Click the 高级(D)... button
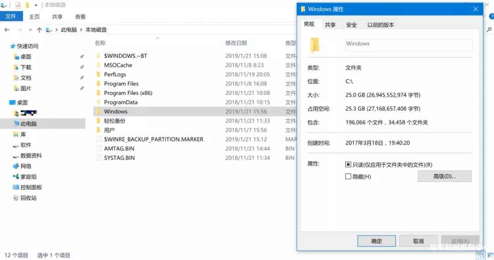 444,177
